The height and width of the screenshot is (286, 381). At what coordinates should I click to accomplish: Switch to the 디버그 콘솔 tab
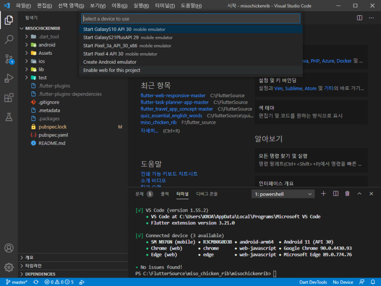(207, 194)
